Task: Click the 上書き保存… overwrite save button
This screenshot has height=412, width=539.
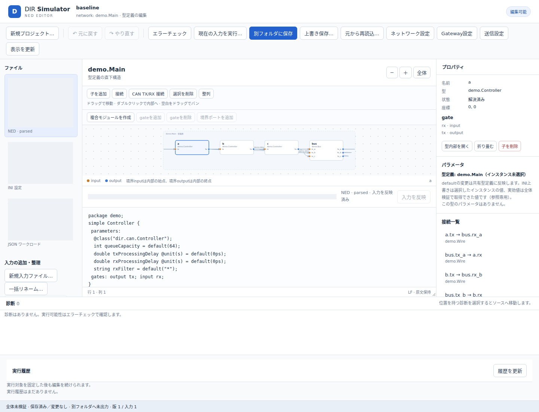Action: 319,33
